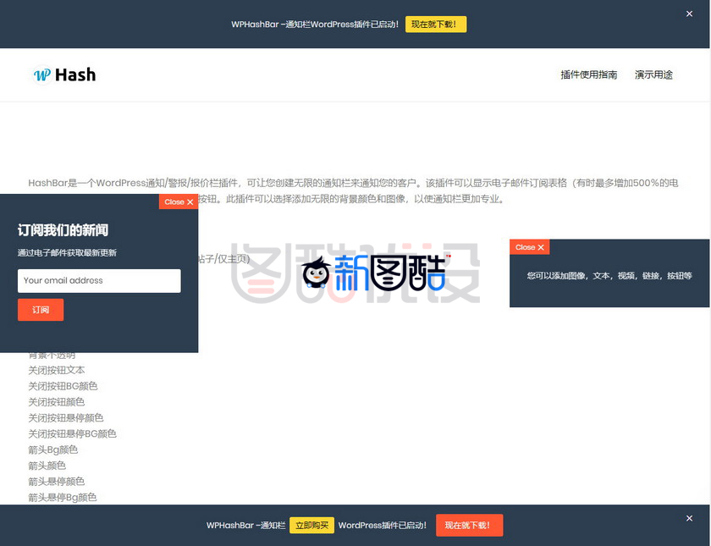
Task: Click yellow 立即购买 button in bottom bar
Action: click(312, 525)
